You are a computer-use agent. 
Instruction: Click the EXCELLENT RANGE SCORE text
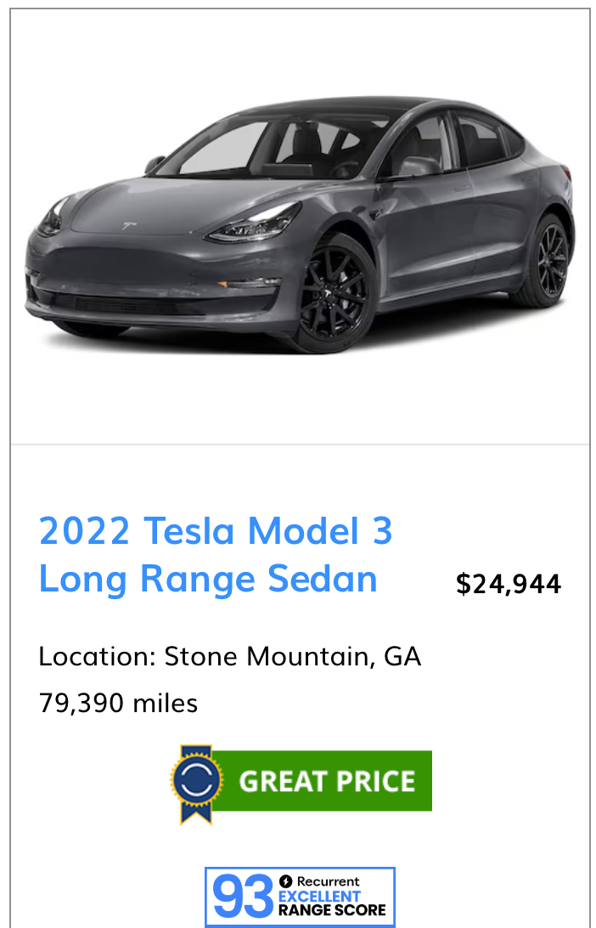pyautogui.click(x=332, y=903)
